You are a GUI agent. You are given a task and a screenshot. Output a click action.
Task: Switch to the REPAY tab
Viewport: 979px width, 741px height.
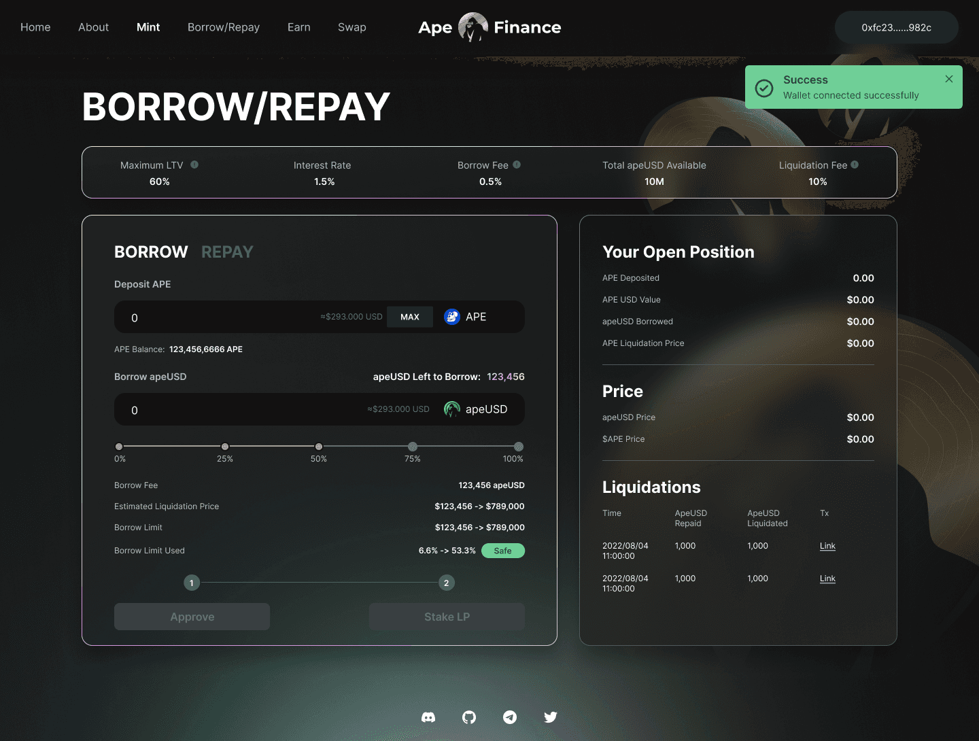coord(227,252)
